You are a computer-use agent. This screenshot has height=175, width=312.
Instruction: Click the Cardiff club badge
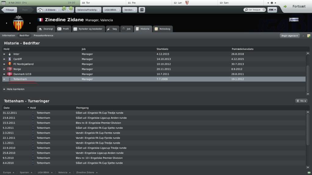coord(9,59)
